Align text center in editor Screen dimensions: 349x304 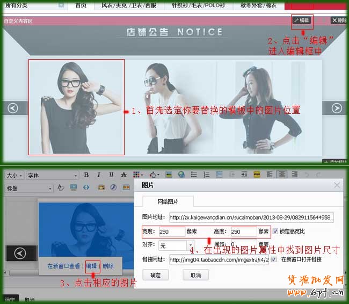[x=282, y=174]
